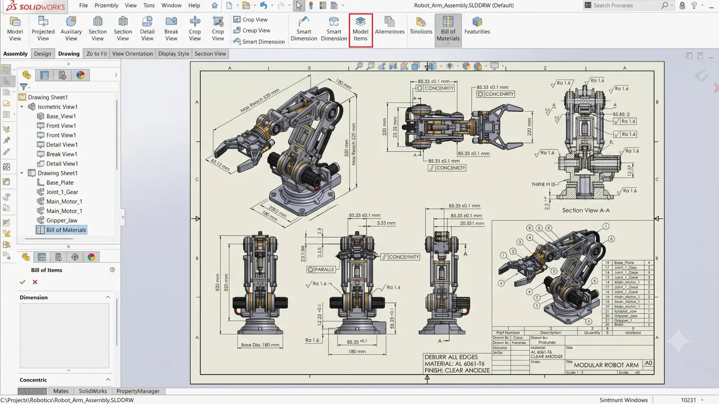The height and width of the screenshot is (404, 719).
Task: Open the status bar units dropdown
Action: click(702, 400)
